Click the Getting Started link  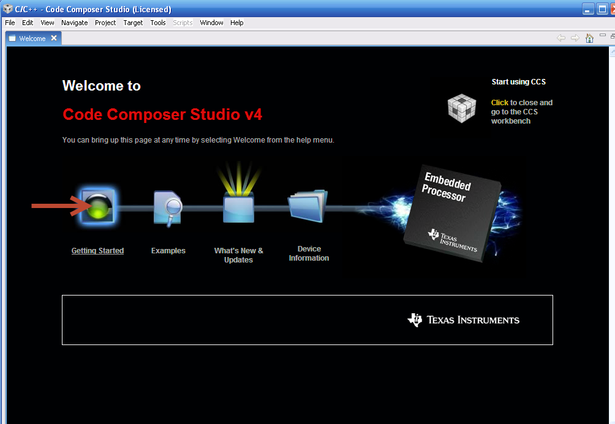coord(97,251)
